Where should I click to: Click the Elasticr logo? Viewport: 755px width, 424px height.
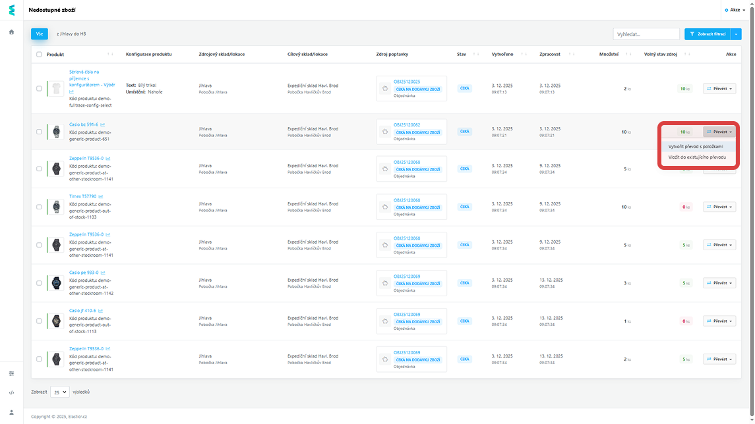pyautogui.click(x=11, y=10)
